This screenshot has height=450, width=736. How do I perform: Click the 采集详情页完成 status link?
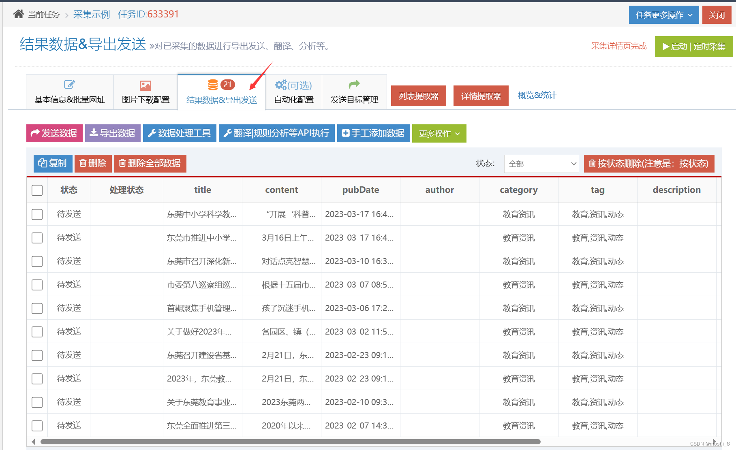click(x=619, y=46)
